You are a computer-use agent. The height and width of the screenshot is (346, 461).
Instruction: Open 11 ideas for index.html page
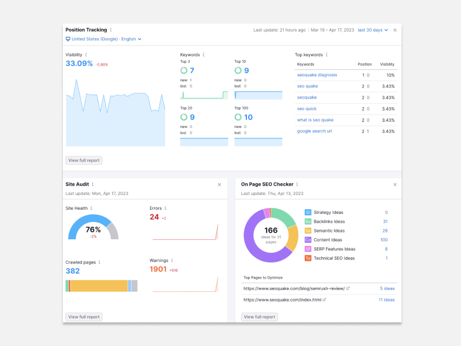click(387, 300)
